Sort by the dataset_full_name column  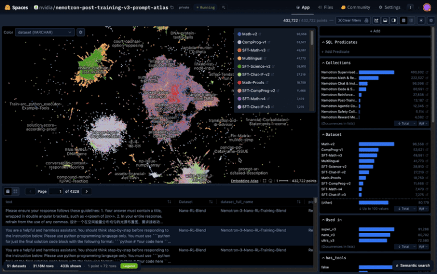299,202
